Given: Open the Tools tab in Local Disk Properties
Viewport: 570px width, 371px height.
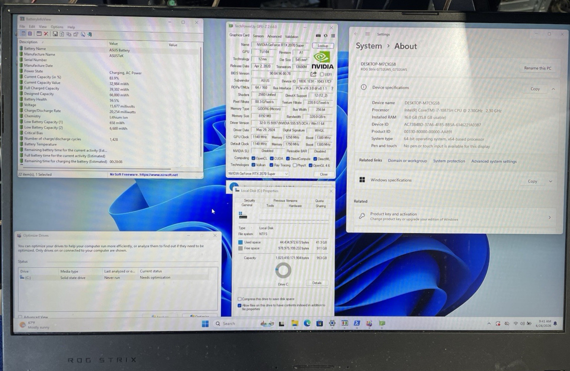Looking at the screenshot, I should [270, 206].
